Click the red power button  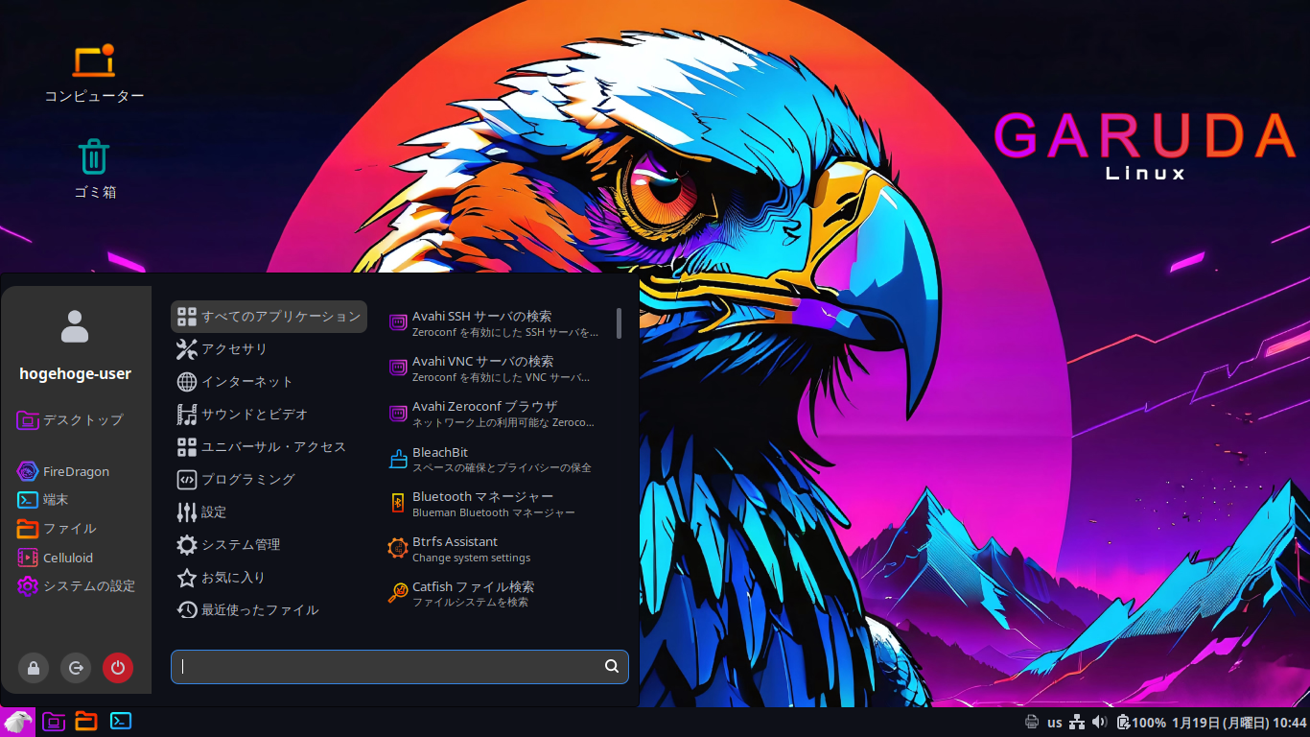point(118,668)
